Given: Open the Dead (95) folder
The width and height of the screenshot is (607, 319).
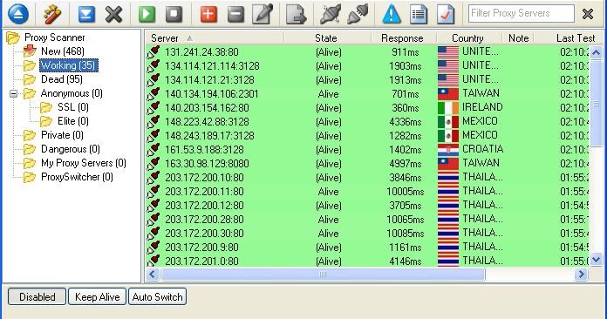Looking at the screenshot, I should (62, 79).
